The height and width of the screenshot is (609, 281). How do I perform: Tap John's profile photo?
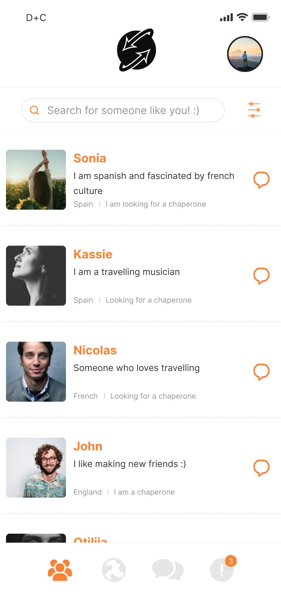point(36,468)
